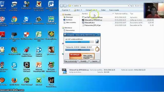Expand the swallow folder breadcrumb arrow

[x=80, y=6]
